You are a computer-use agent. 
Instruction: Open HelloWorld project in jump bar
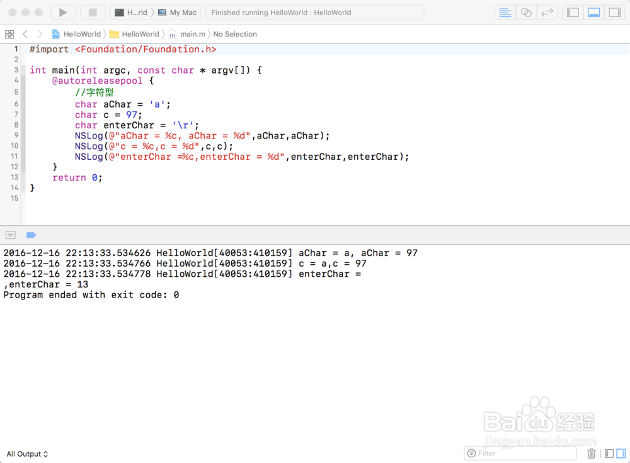[76, 34]
